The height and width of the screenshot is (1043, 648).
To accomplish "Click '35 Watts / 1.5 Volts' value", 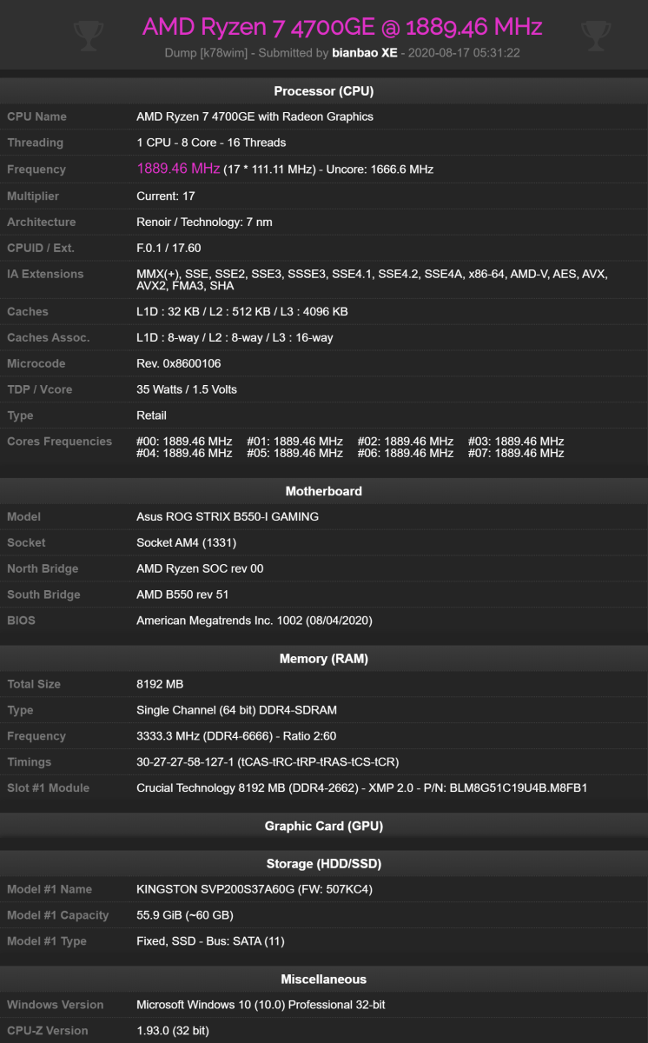I will pos(187,390).
